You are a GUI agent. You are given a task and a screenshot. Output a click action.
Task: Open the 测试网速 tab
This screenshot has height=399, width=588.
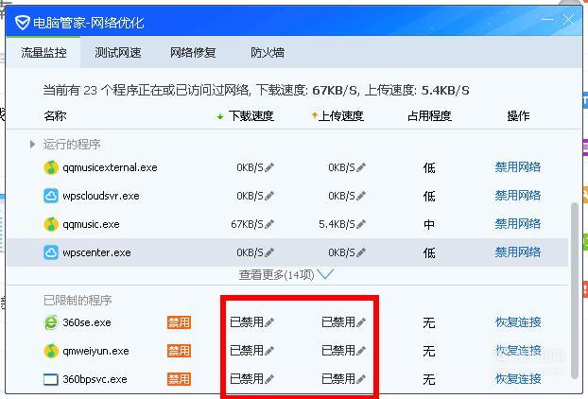[x=118, y=53]
